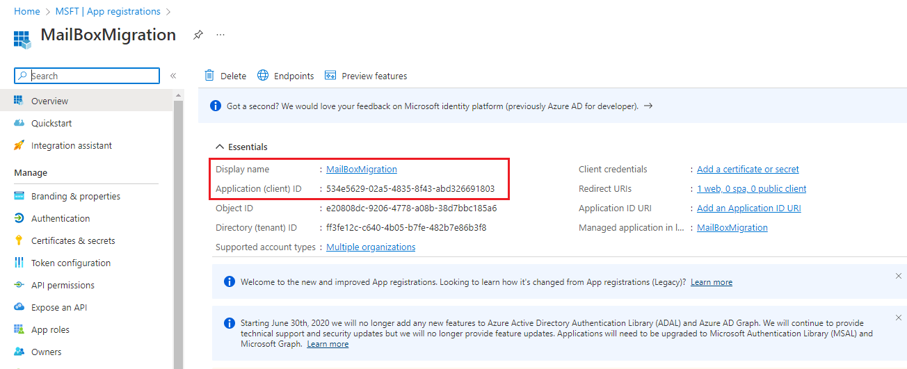Click the Delete trash icon

(209, 76)
